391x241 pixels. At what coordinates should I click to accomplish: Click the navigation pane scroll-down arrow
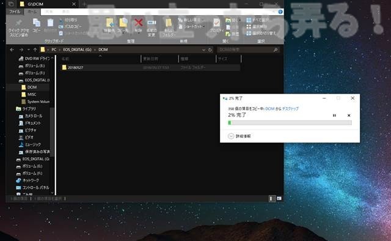point(52,193)
